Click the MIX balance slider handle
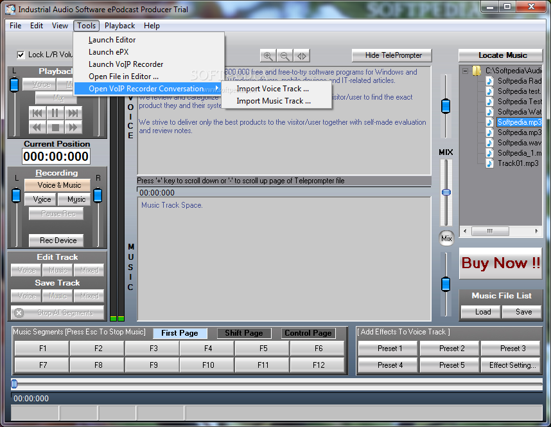 tap(446, 192)
